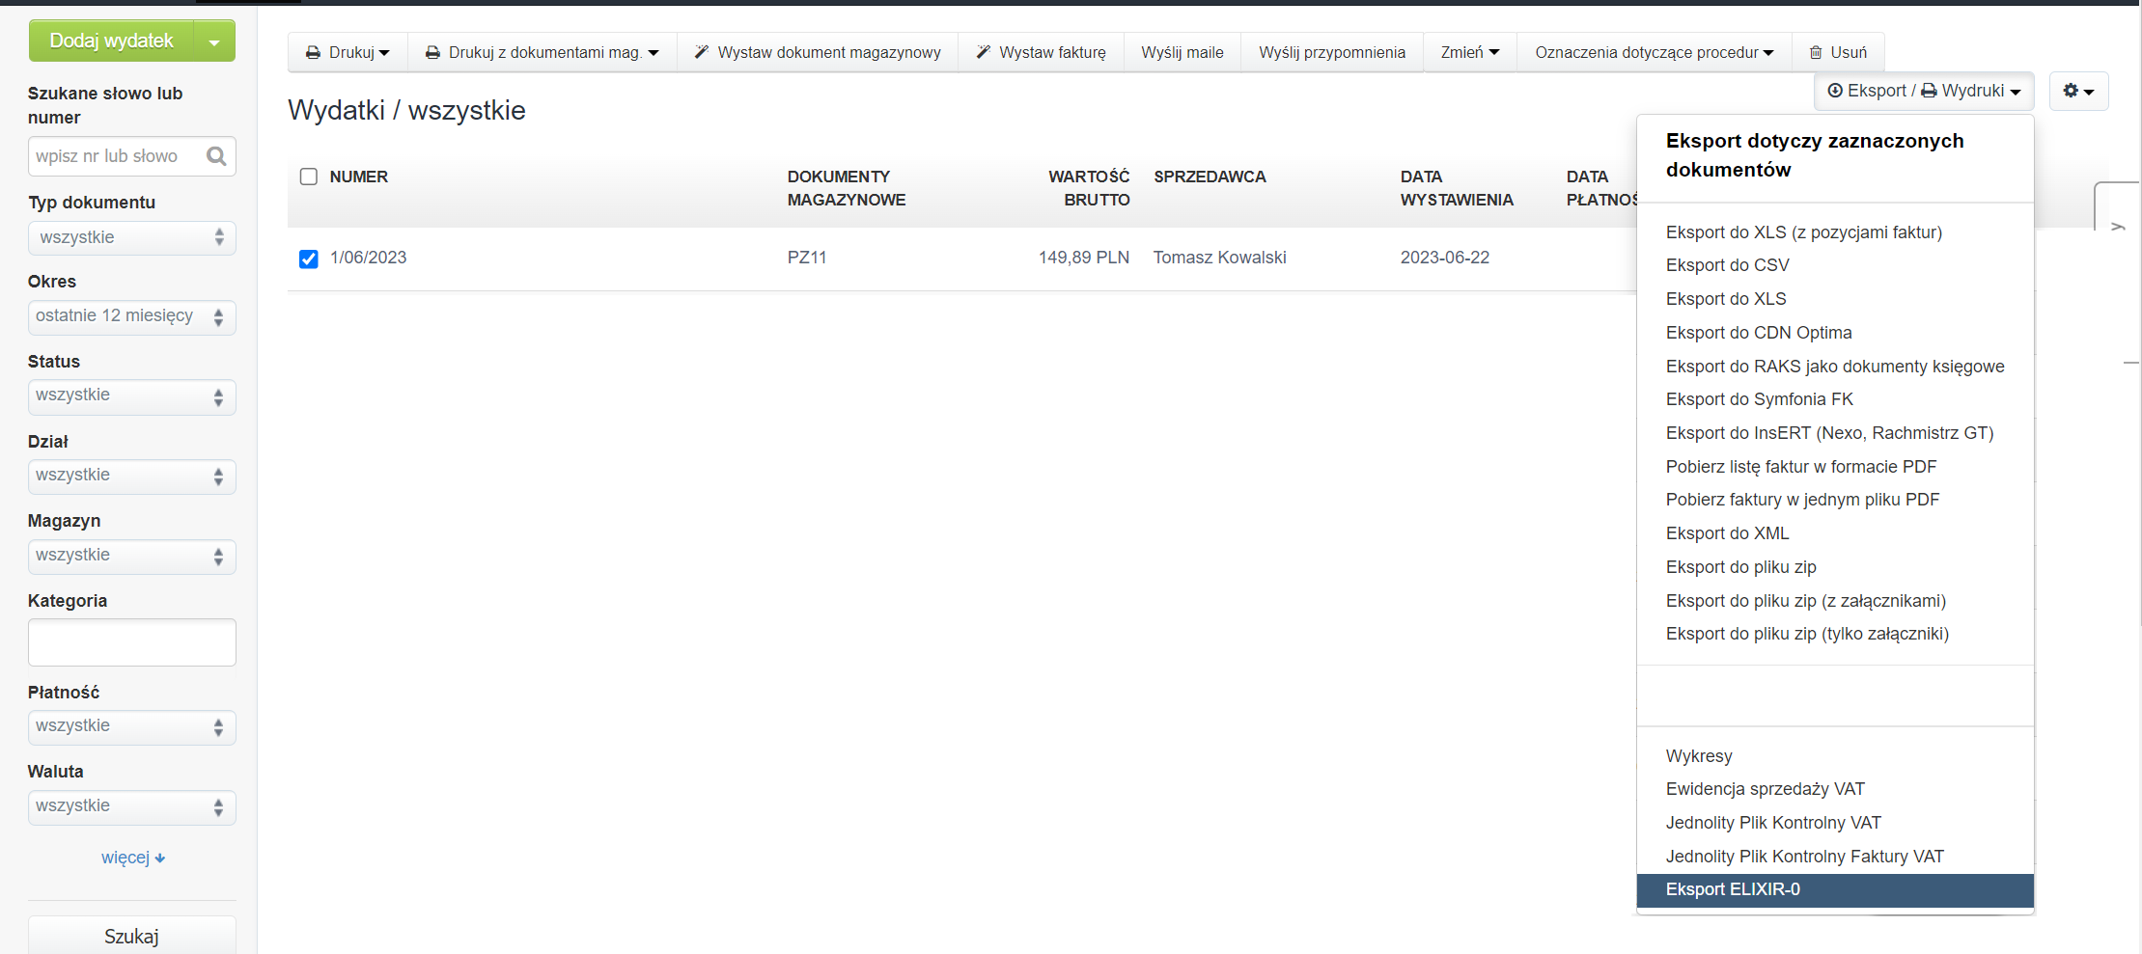Click the Wystaw fakturę button
The height and width of the screenshot is (954, 2142).
(1041, 52)
